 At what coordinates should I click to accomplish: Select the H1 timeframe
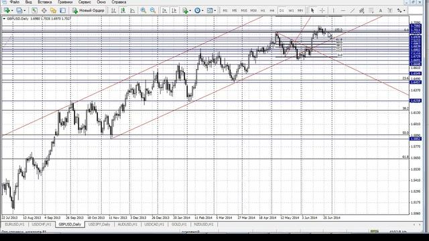pos(263,11)
